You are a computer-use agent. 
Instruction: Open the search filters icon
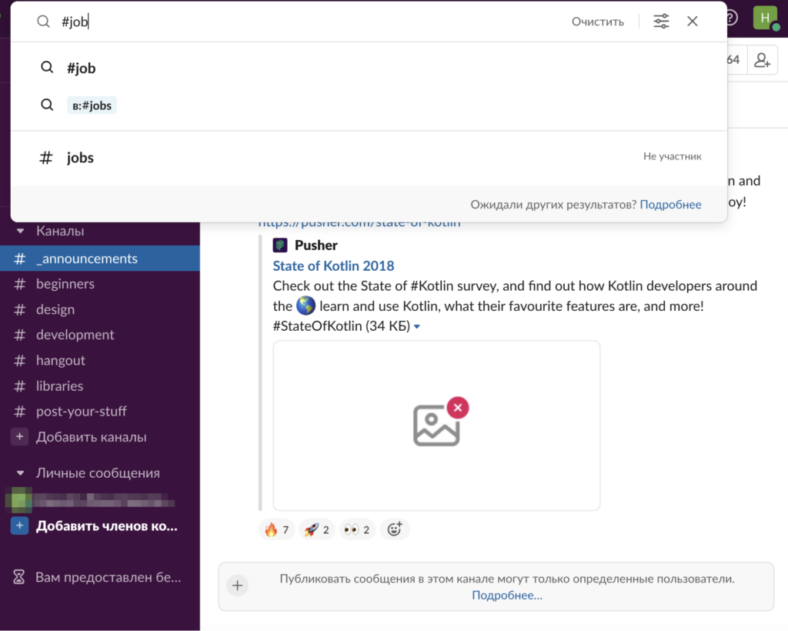pyautogui.click(x=661, y=22)
